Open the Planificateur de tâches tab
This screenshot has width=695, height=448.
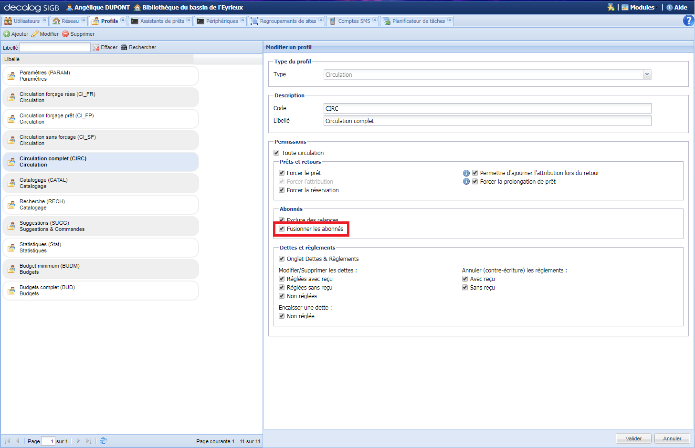(418, 21)
